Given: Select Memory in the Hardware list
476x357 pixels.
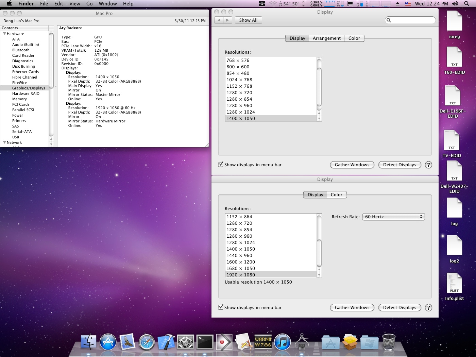Looking at the screenshot, I should point(24,99).
